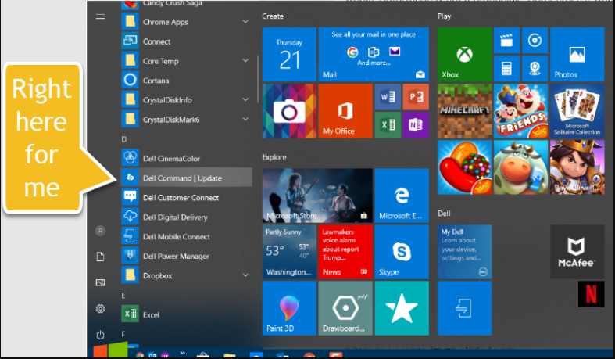Launch the Word tile
Image resolution: width=615 pixels, height=359 pixels.
pos(388,96)
